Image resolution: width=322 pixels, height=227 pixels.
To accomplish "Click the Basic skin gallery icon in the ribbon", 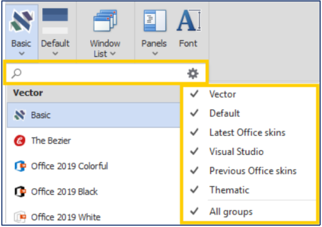I will pos(21,22).
